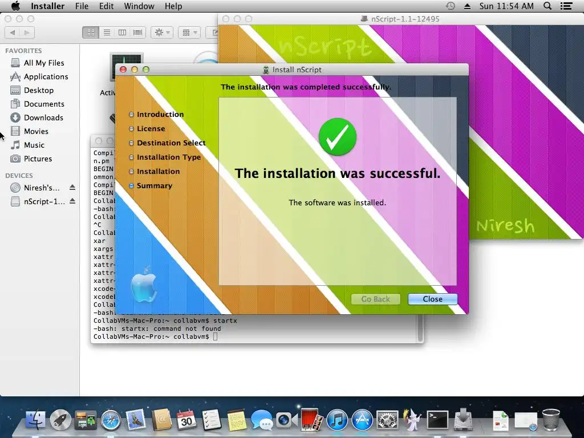
Task: Click the green success checkmark icon
Action: [338, 137]
